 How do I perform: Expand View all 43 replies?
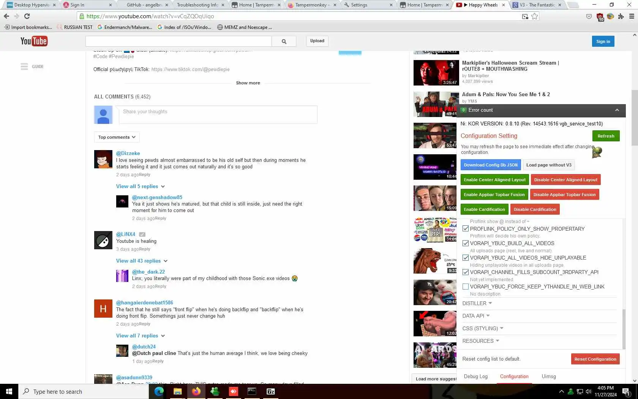coord(142,261)
